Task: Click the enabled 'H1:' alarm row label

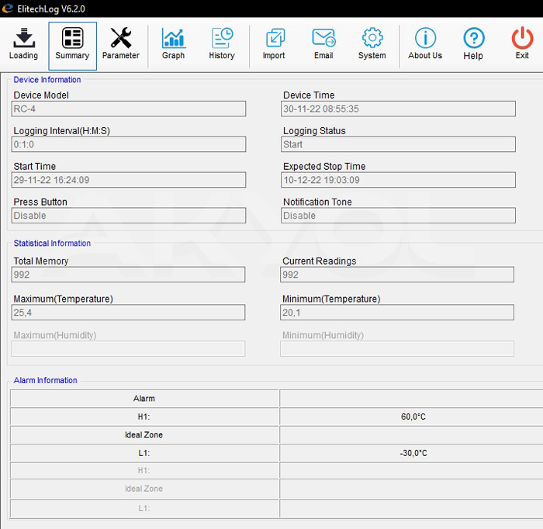Action: [144, 417]
